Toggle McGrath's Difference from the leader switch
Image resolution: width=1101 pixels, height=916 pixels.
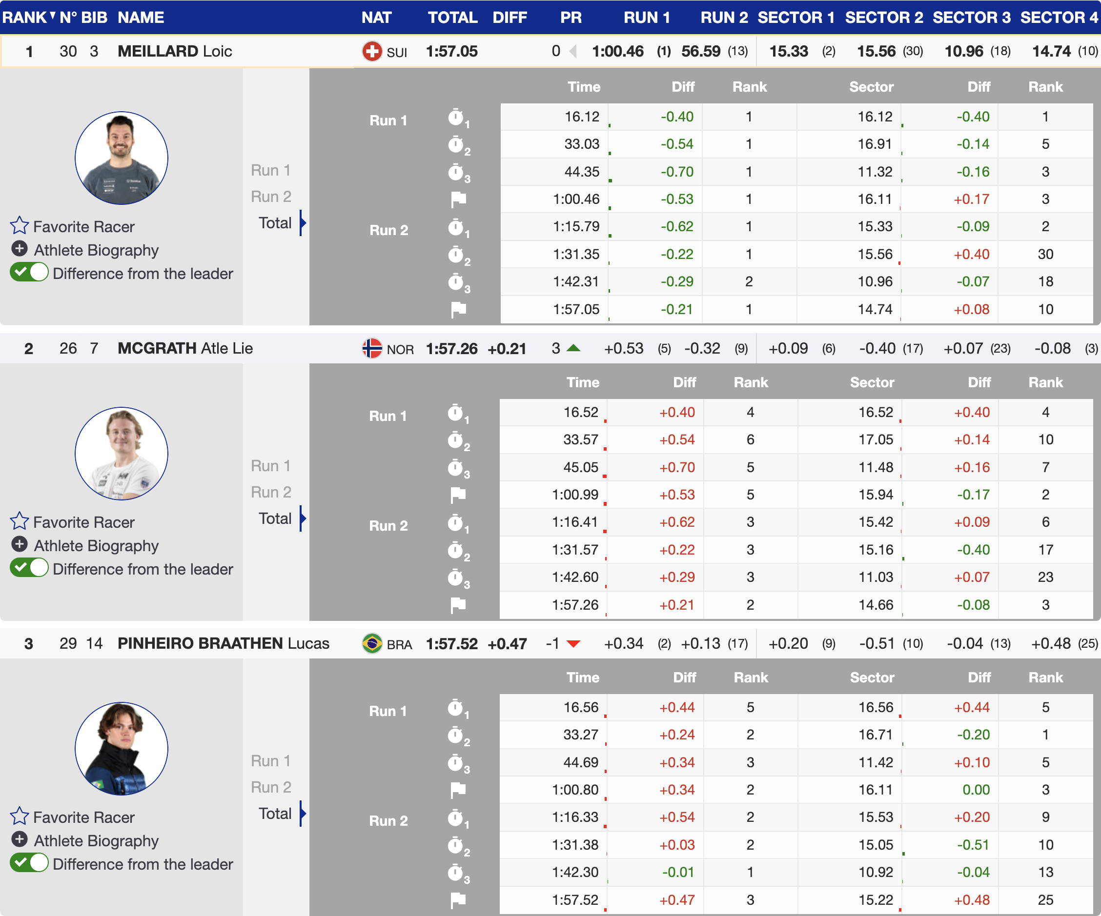coord(29,568)
